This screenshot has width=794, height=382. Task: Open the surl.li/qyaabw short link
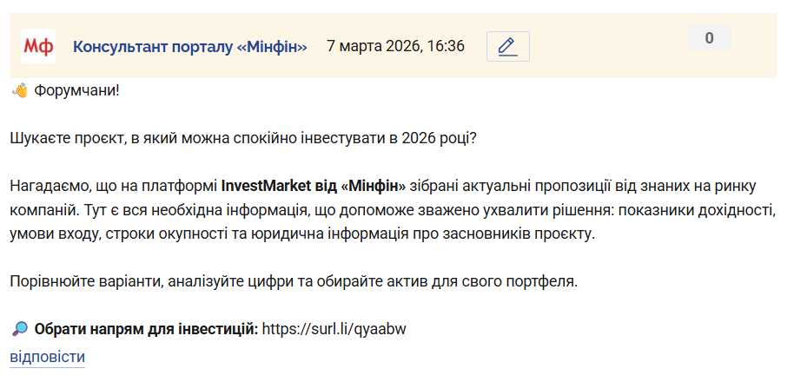(334, 330)
